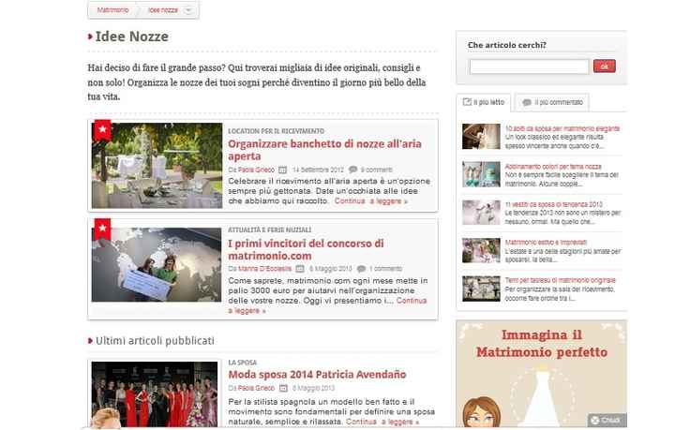Click calendar icon beside 8 Maggio 2013 on concorso article
675x430 pixels.
pos(300,269)
